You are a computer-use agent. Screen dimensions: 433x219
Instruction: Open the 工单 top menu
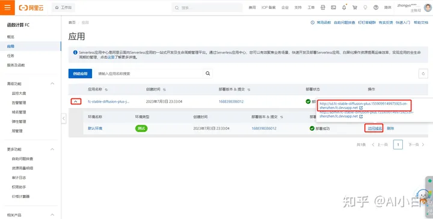point(311,8)
